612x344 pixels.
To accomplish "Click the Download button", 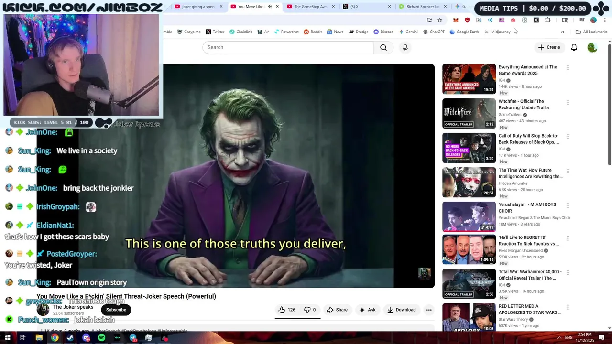I will click(x=402, y=310).
